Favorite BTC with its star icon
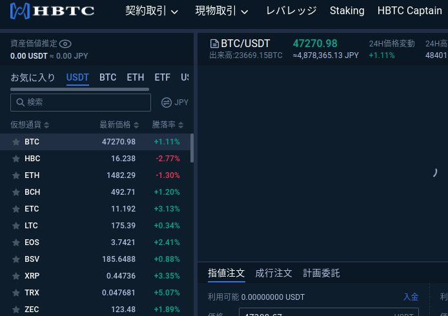This screenshot has width=448, height=316. tap(16, 142)
